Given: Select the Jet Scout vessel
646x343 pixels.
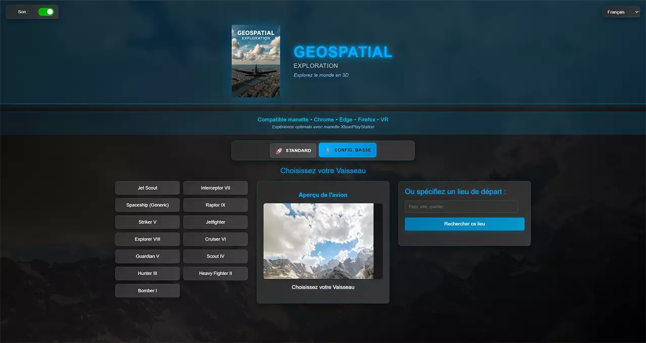Looking at the screenshot, I should click(x=147, y=187).
